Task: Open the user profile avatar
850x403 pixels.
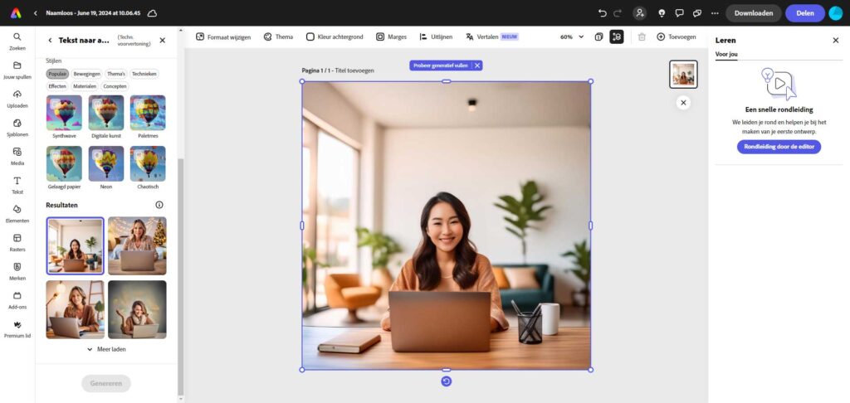Action: (x=835, y=13)
